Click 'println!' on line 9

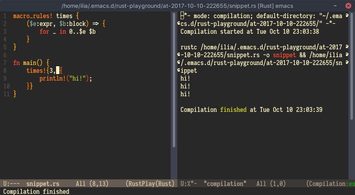point(52,79)
